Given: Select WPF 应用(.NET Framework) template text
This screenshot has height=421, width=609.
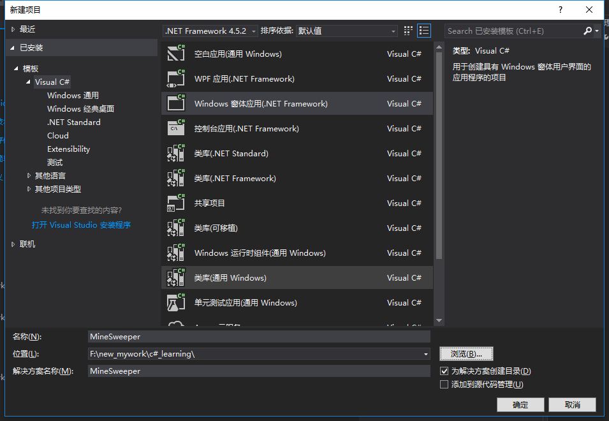Looking at the screenshot, I should [x=244, y=79].
